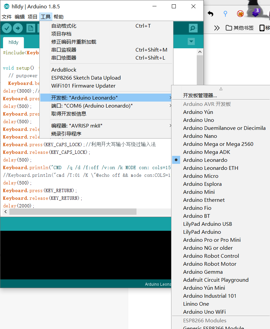The image size is (270, 329).
Task: Choose the Arduino BT board
Action: [x=221, y=216]
